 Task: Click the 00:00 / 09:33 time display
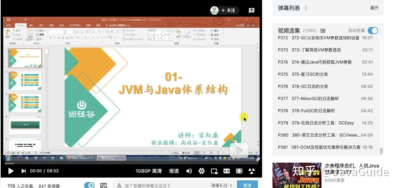44,171
